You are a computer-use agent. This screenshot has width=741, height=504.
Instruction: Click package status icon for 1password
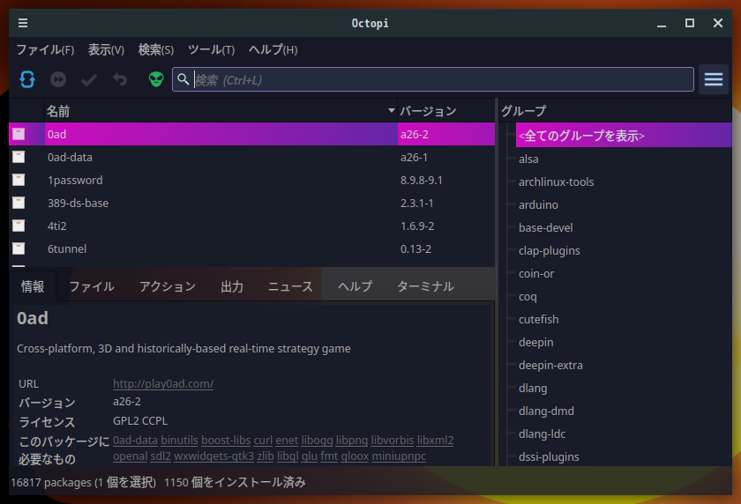point(19,180)
